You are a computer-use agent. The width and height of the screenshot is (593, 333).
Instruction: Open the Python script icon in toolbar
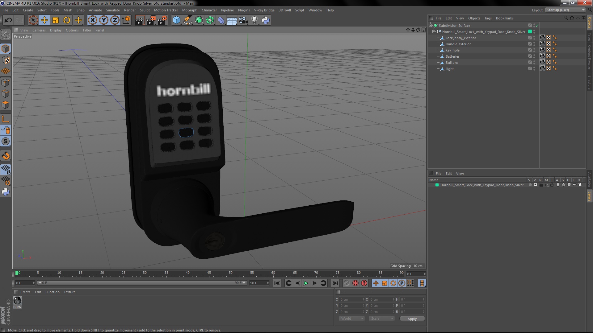(x=266, y=20)
